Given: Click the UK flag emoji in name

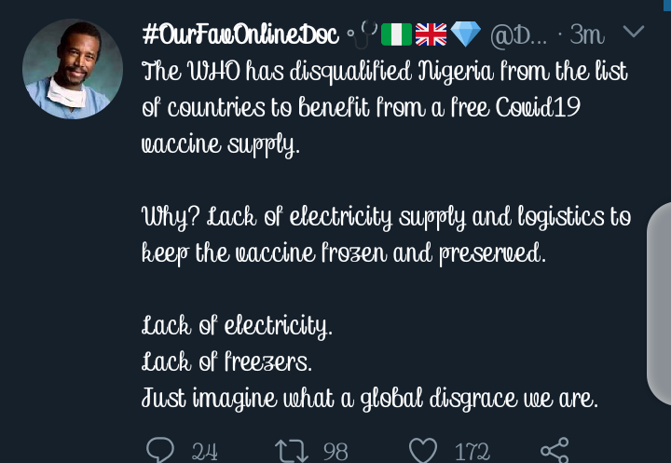Looking at the screenshot, I should pyautogui.click(x=431, y=34).
